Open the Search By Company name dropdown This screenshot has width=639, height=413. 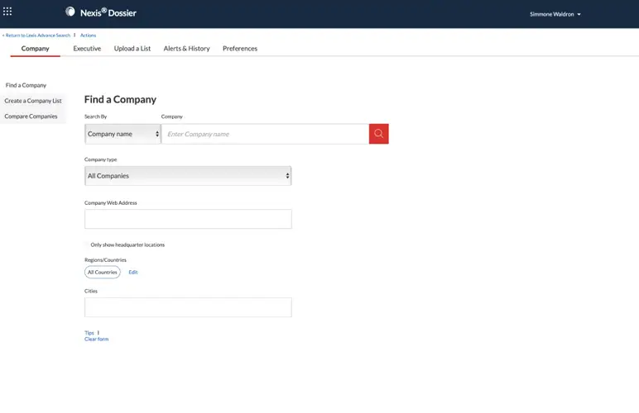point(123,134)
